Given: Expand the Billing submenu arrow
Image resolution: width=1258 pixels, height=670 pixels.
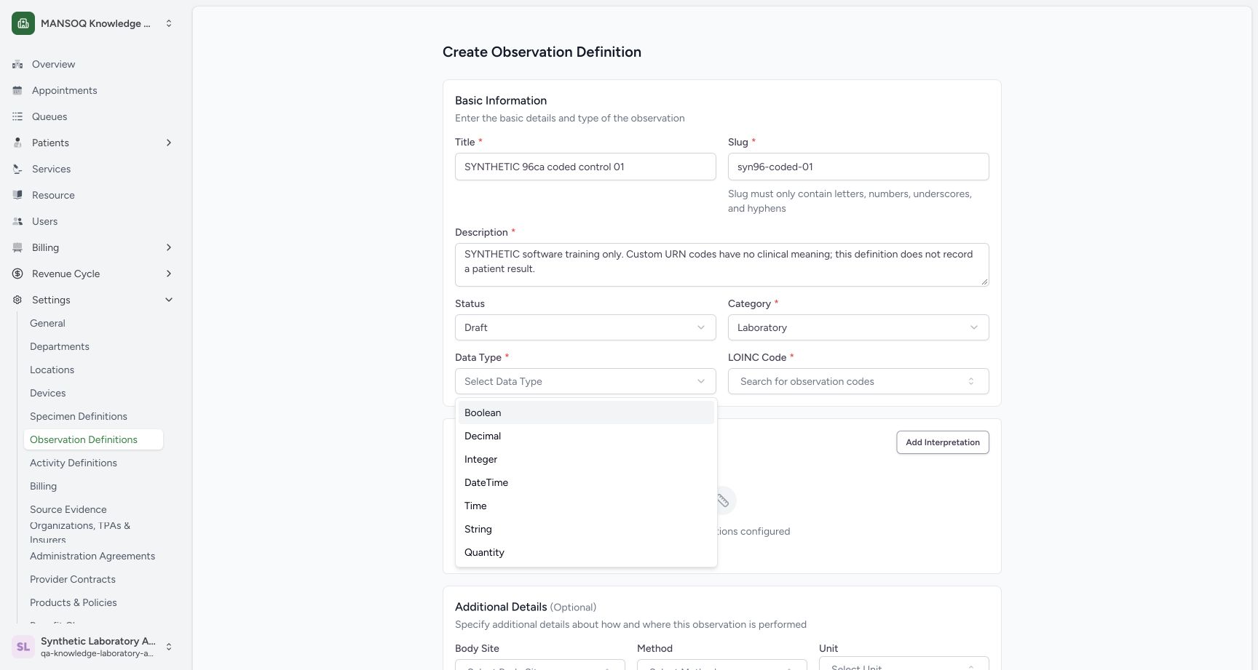Looking at the screenshot, I should pos(169,247).
